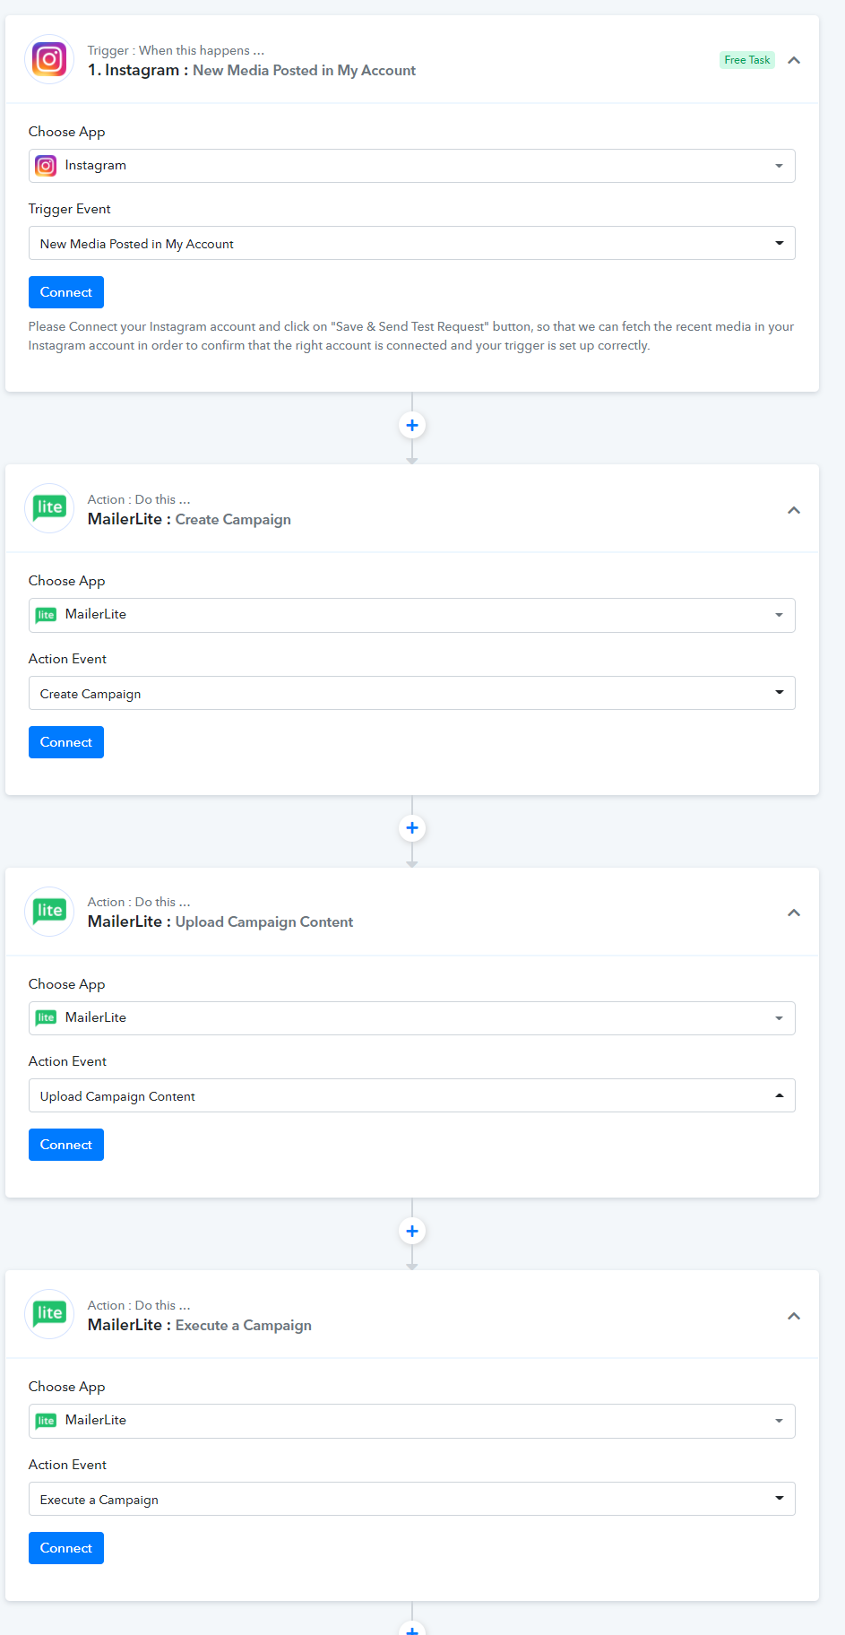Click the 'MailerLite : Upload Campaign Content' title
The width and height of the screenshot is (845, 1635).
click(220, 921)
